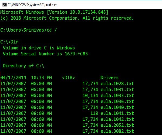Select file name eula.3082.txt
The height and width of the screenshot is (135, 162).
(117, 131)
